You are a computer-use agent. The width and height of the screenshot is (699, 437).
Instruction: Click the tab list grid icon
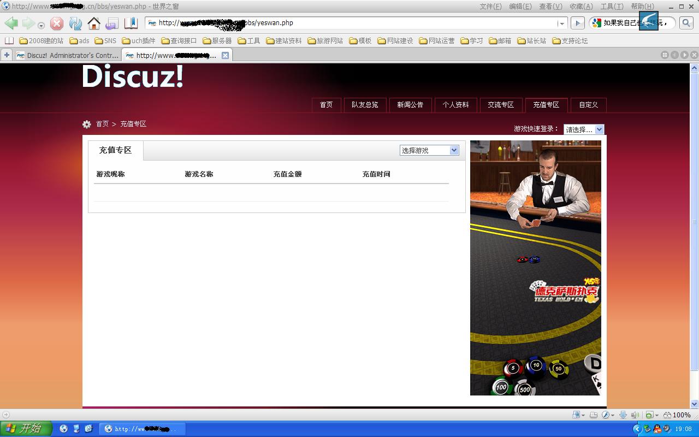[665, 55]
